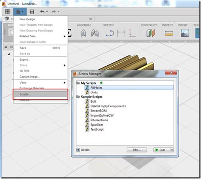Click the Joint assemble icon

pyautogui.click(x=95, y=33)
